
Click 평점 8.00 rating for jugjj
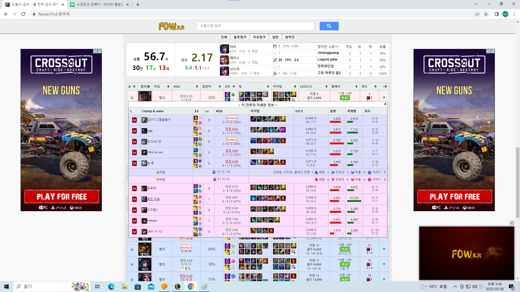pos(232,129)
